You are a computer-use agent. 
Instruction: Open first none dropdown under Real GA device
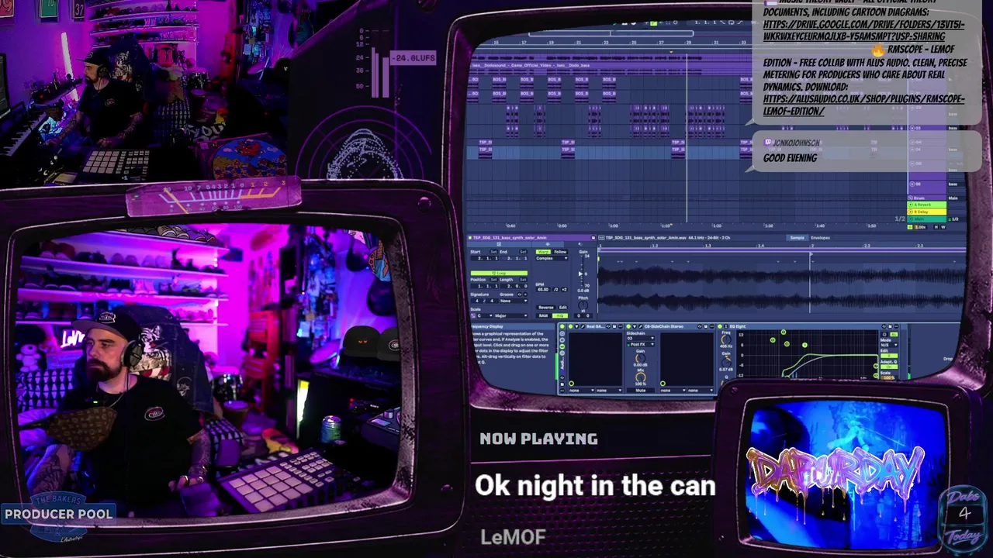pos(581,391)
